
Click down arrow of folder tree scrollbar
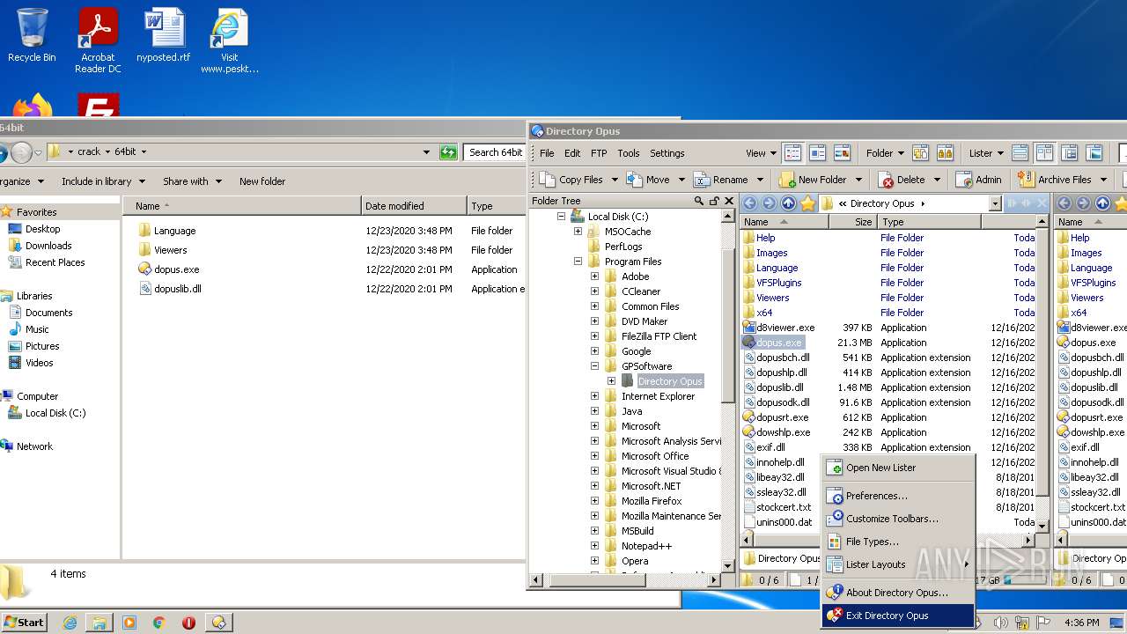[x=728, y=565]
